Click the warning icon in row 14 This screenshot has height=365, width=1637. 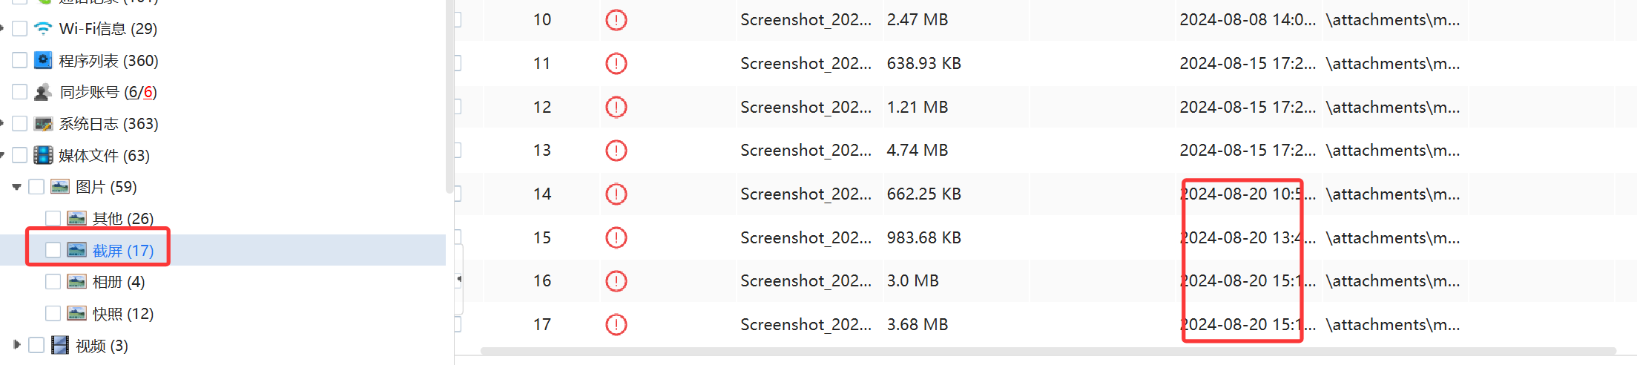(x=616, y=194)
